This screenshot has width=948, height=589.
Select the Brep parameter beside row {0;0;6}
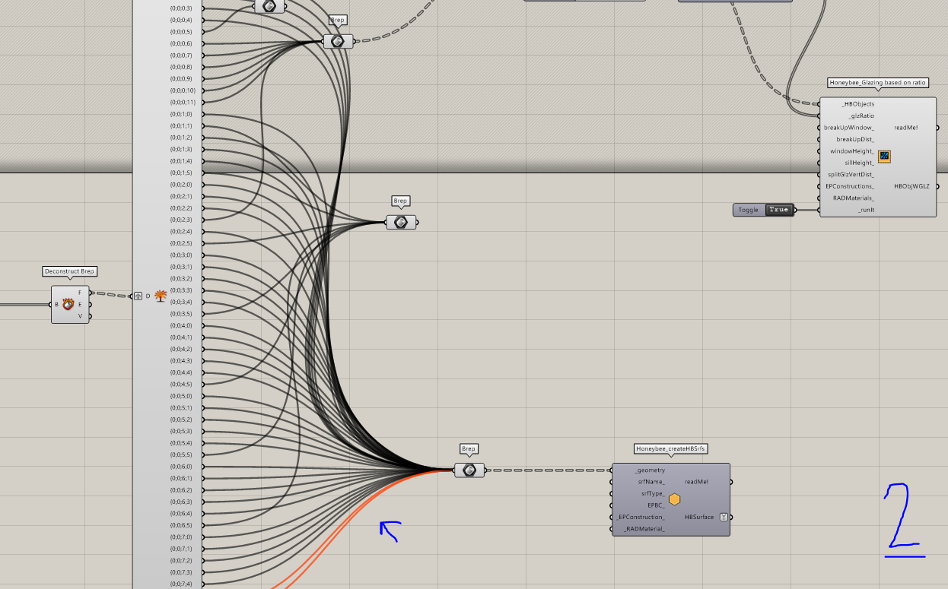coord(338,41)
